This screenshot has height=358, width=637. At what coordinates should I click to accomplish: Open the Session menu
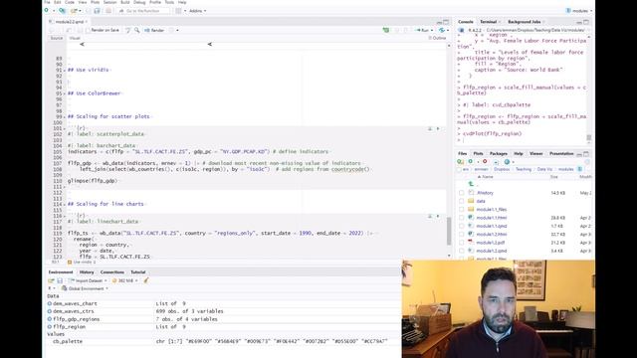point(109,2)
